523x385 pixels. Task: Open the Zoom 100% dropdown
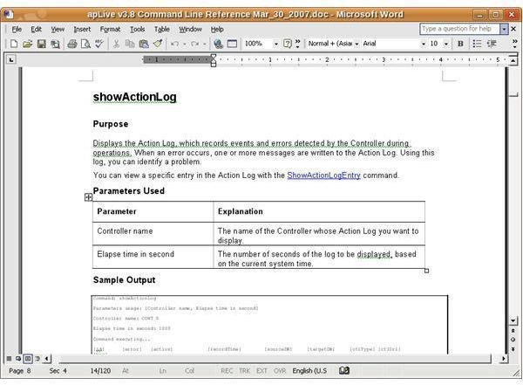(275, 44)
